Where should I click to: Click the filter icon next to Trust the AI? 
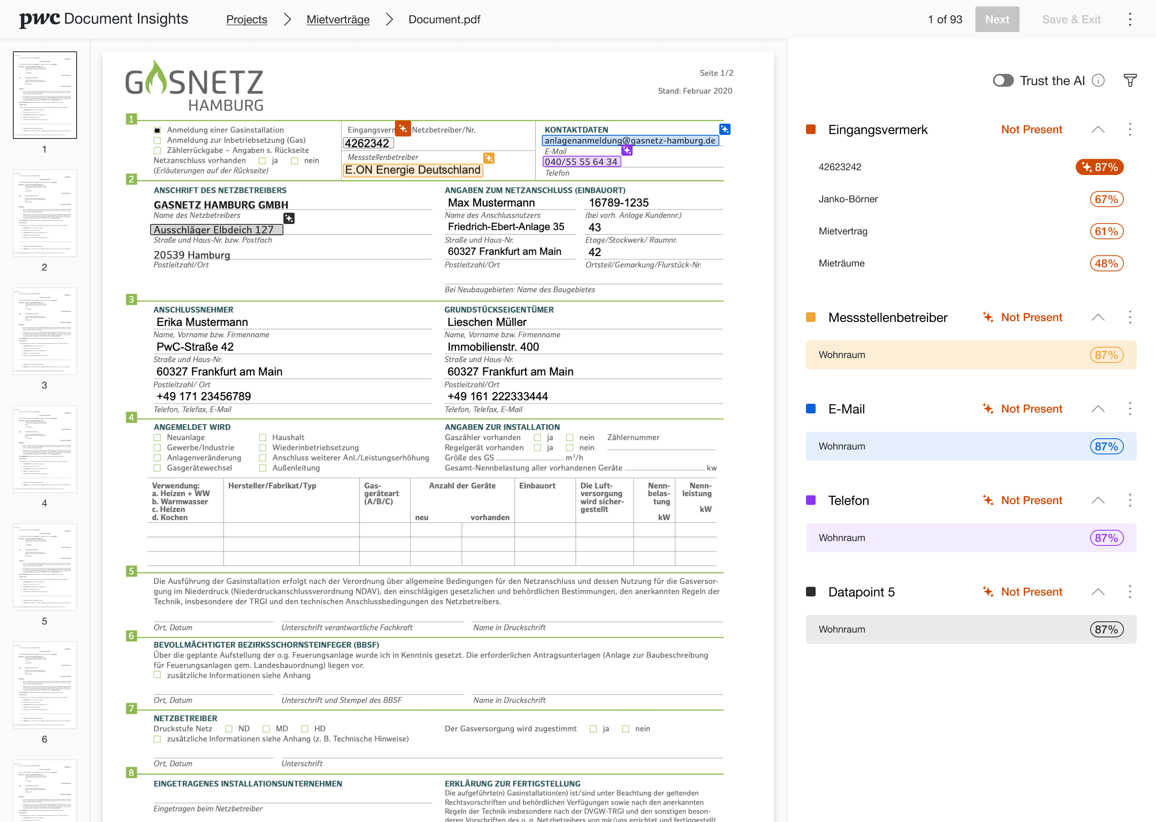pyautogui.click(x=1130, y=81)
